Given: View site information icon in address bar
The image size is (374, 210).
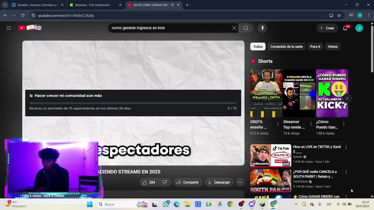Looking at the screenshot, I should [33, 15].
